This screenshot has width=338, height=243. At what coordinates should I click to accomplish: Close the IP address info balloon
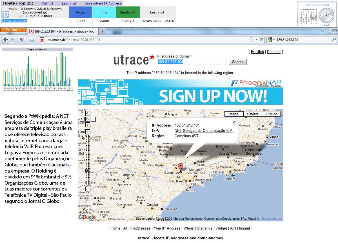click(x=234, y=122)
